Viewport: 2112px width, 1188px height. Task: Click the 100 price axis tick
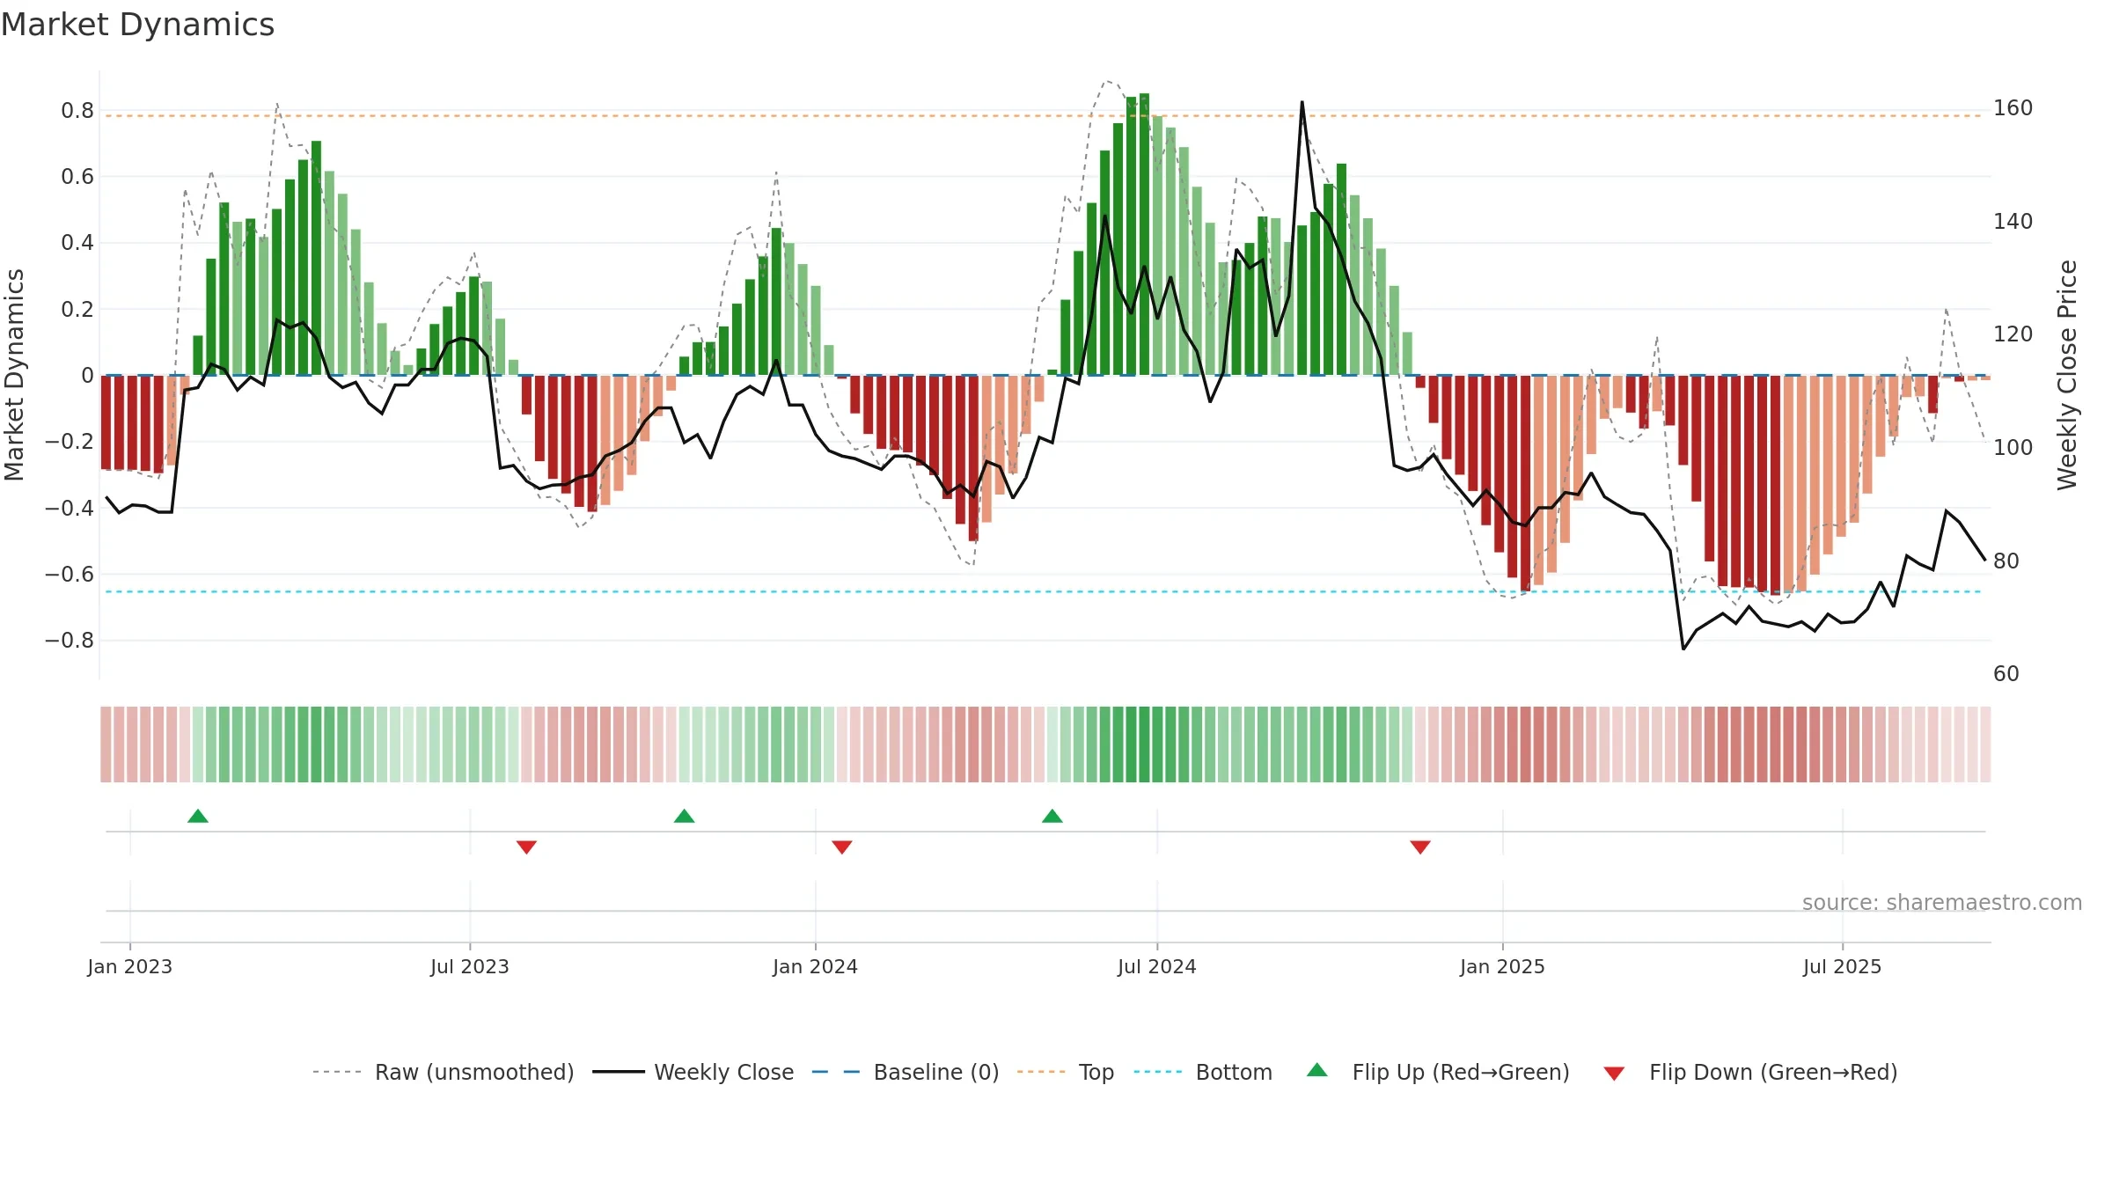(x=2013, y=447)
